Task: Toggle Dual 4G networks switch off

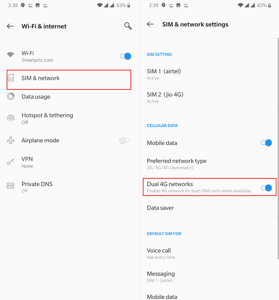Action: pyautogui.click(x=266, y=188)
